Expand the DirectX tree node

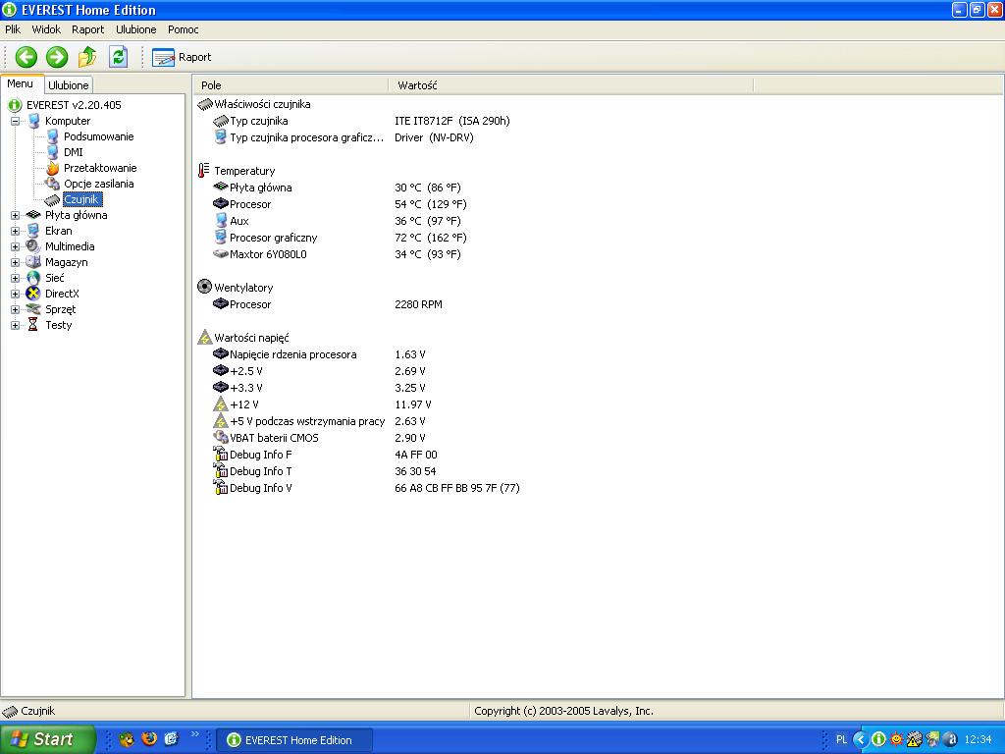click(16, 294)
